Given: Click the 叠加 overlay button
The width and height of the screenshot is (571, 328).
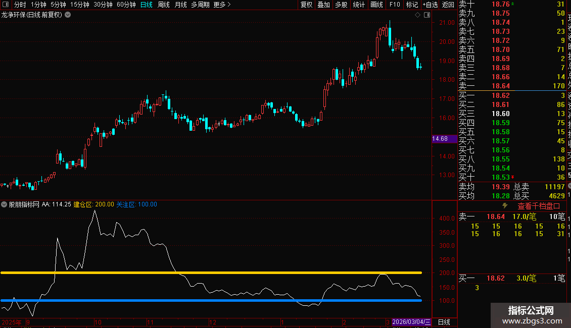Looking at the screenshot, I should (323, 5).
